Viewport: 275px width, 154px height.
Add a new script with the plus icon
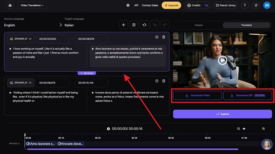point(123,25)
